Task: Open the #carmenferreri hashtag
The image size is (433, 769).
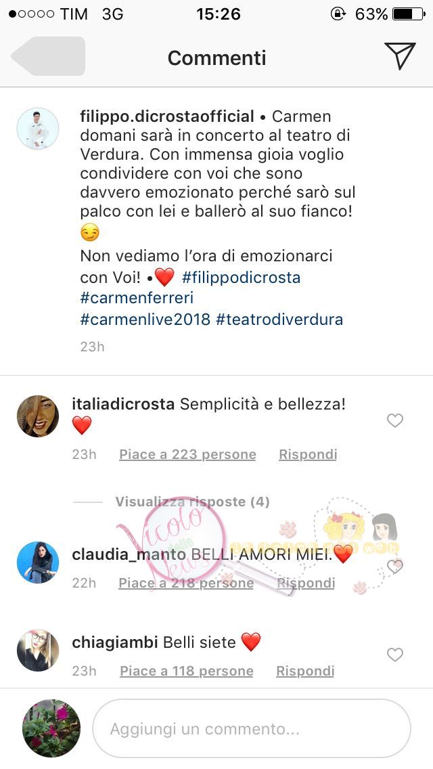Action: 137,298
